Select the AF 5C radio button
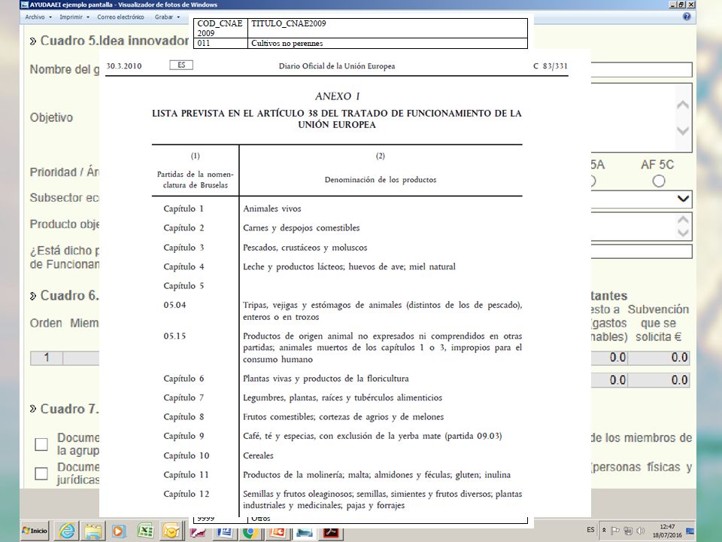The width and height of the screenshot is (722, 542). tap(659, 181)
